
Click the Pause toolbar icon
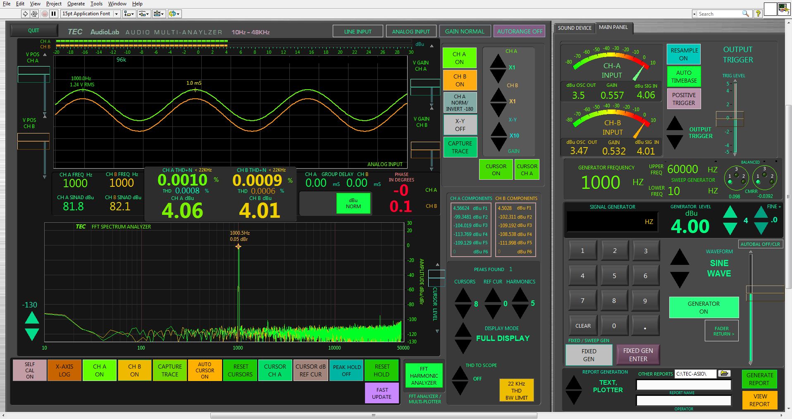pos(54,14)
